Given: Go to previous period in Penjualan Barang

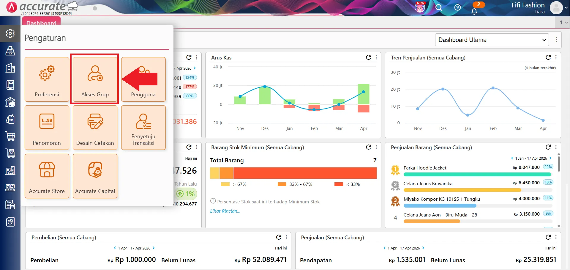Looking at the screenshot, I should point(512,158).
